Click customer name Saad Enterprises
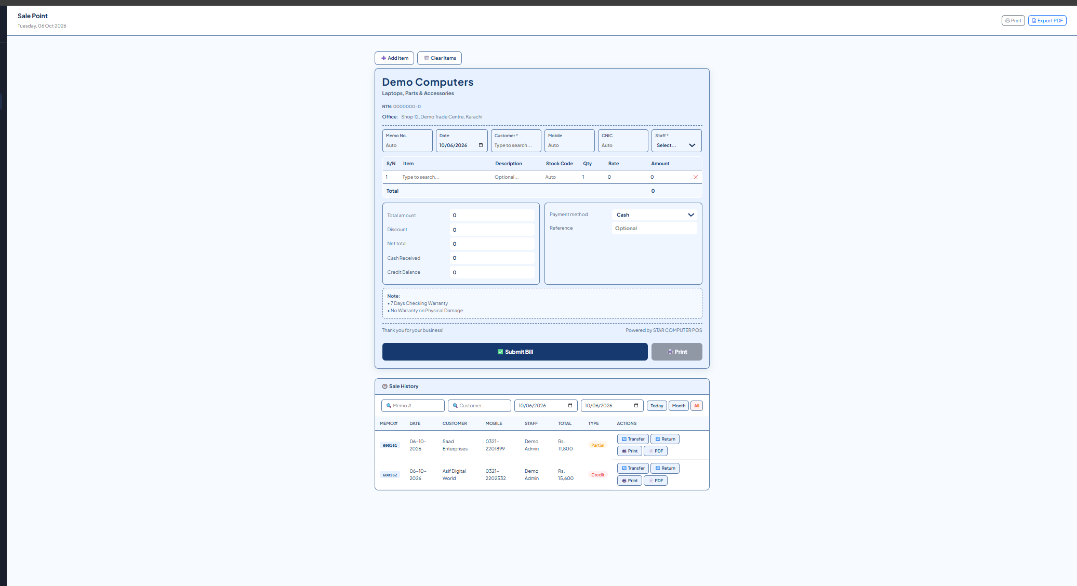The height and width of the screenshot is (586, 1077). coord(455,445)
